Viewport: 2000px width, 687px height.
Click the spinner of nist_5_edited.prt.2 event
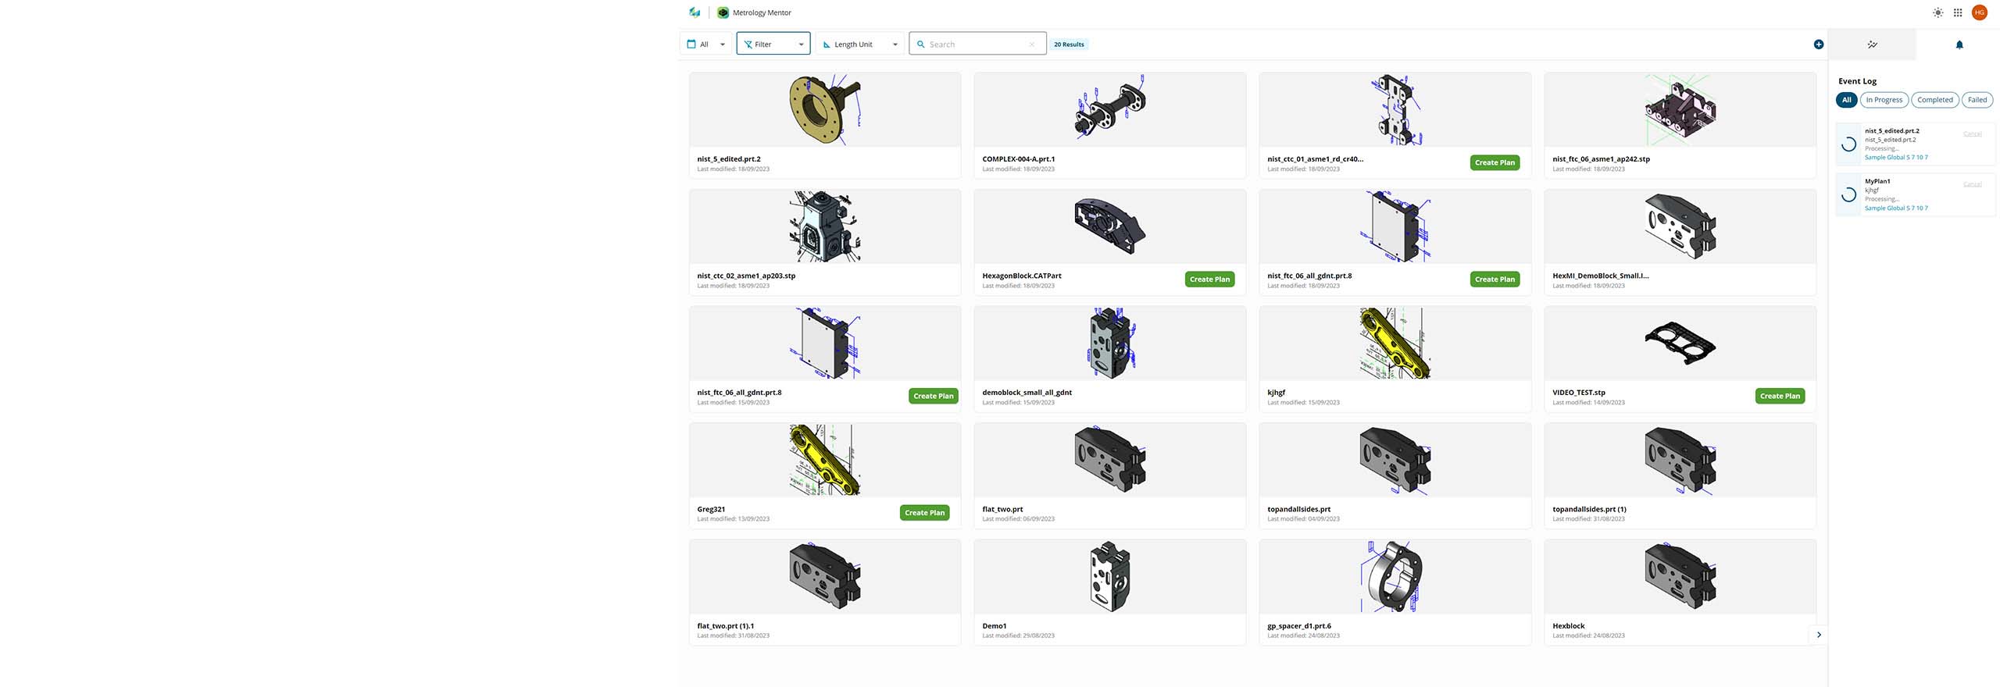coord(1849,144)
